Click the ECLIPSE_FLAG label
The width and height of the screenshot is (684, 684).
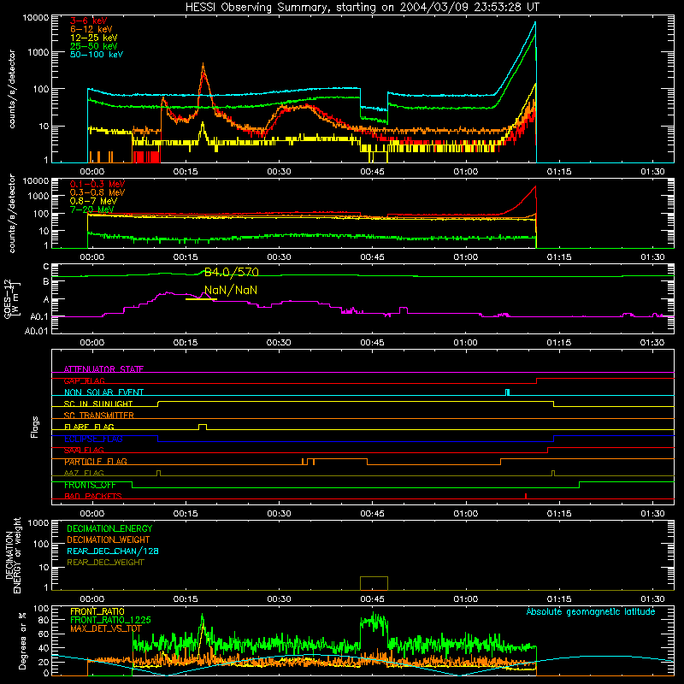(93, 439)
